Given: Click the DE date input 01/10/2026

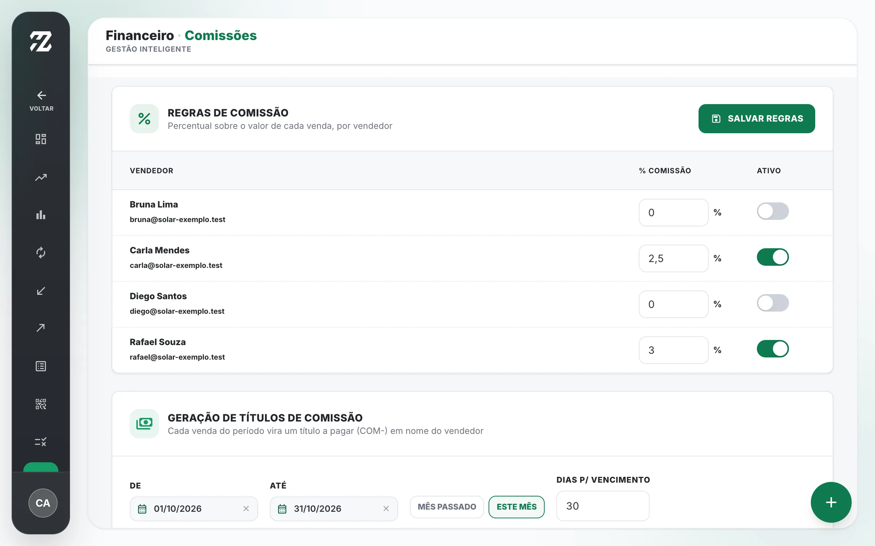Looking at the screenshot, I should 194,509.
